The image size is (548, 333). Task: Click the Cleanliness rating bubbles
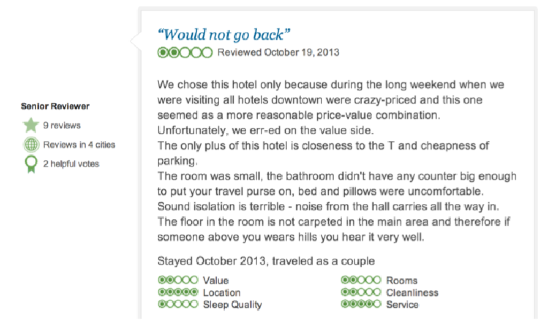point(361,292)
